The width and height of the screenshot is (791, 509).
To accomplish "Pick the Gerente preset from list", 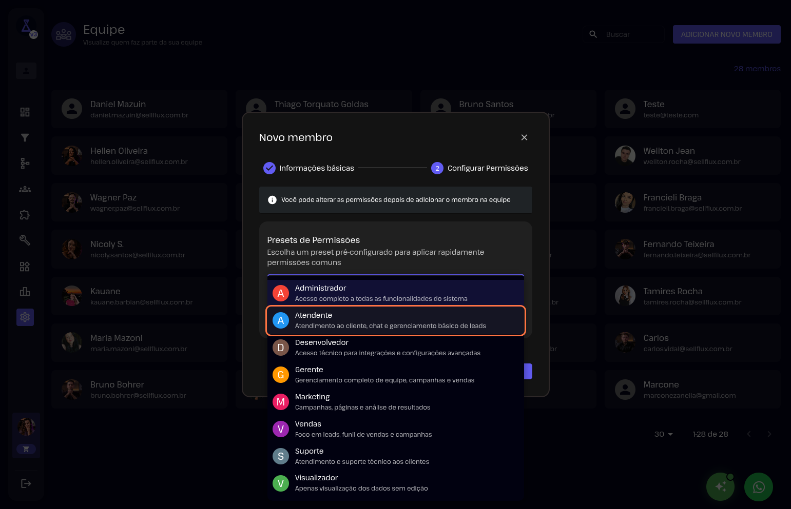I will (395, 375).
